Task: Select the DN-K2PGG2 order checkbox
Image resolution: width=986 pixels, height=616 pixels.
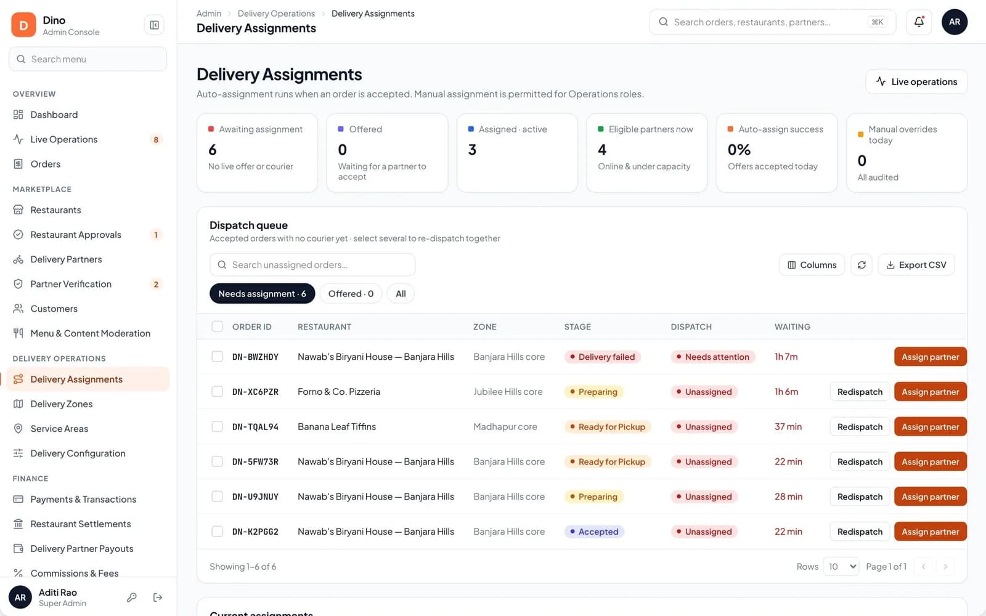Action: coord(217,532)
